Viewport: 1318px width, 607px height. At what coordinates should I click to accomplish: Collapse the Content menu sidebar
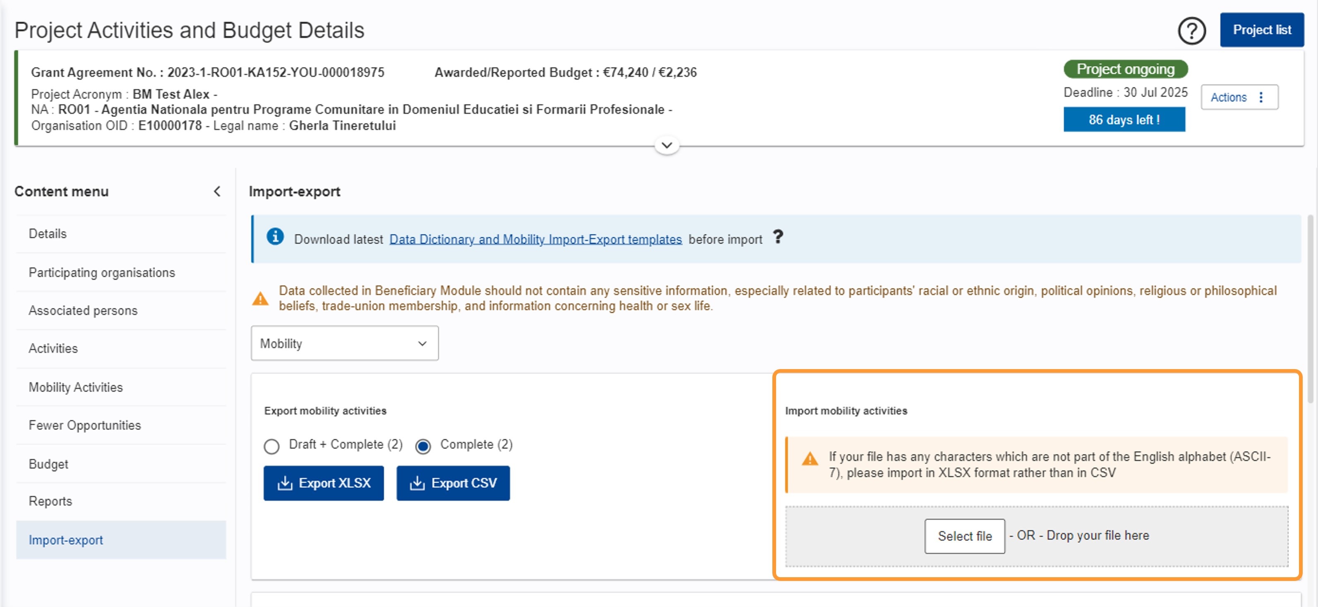coord(217,192)
